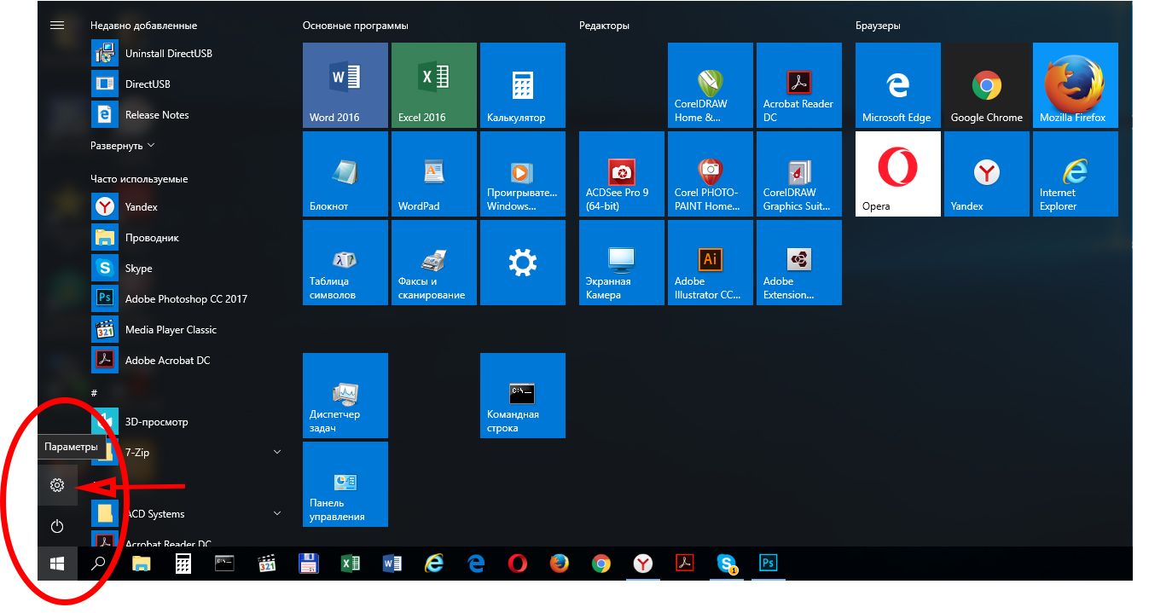The height and width of the screenshot is (613, 1172).
Task: Click the Параметры gear icon in sidebar
Action: coord(57,485)
